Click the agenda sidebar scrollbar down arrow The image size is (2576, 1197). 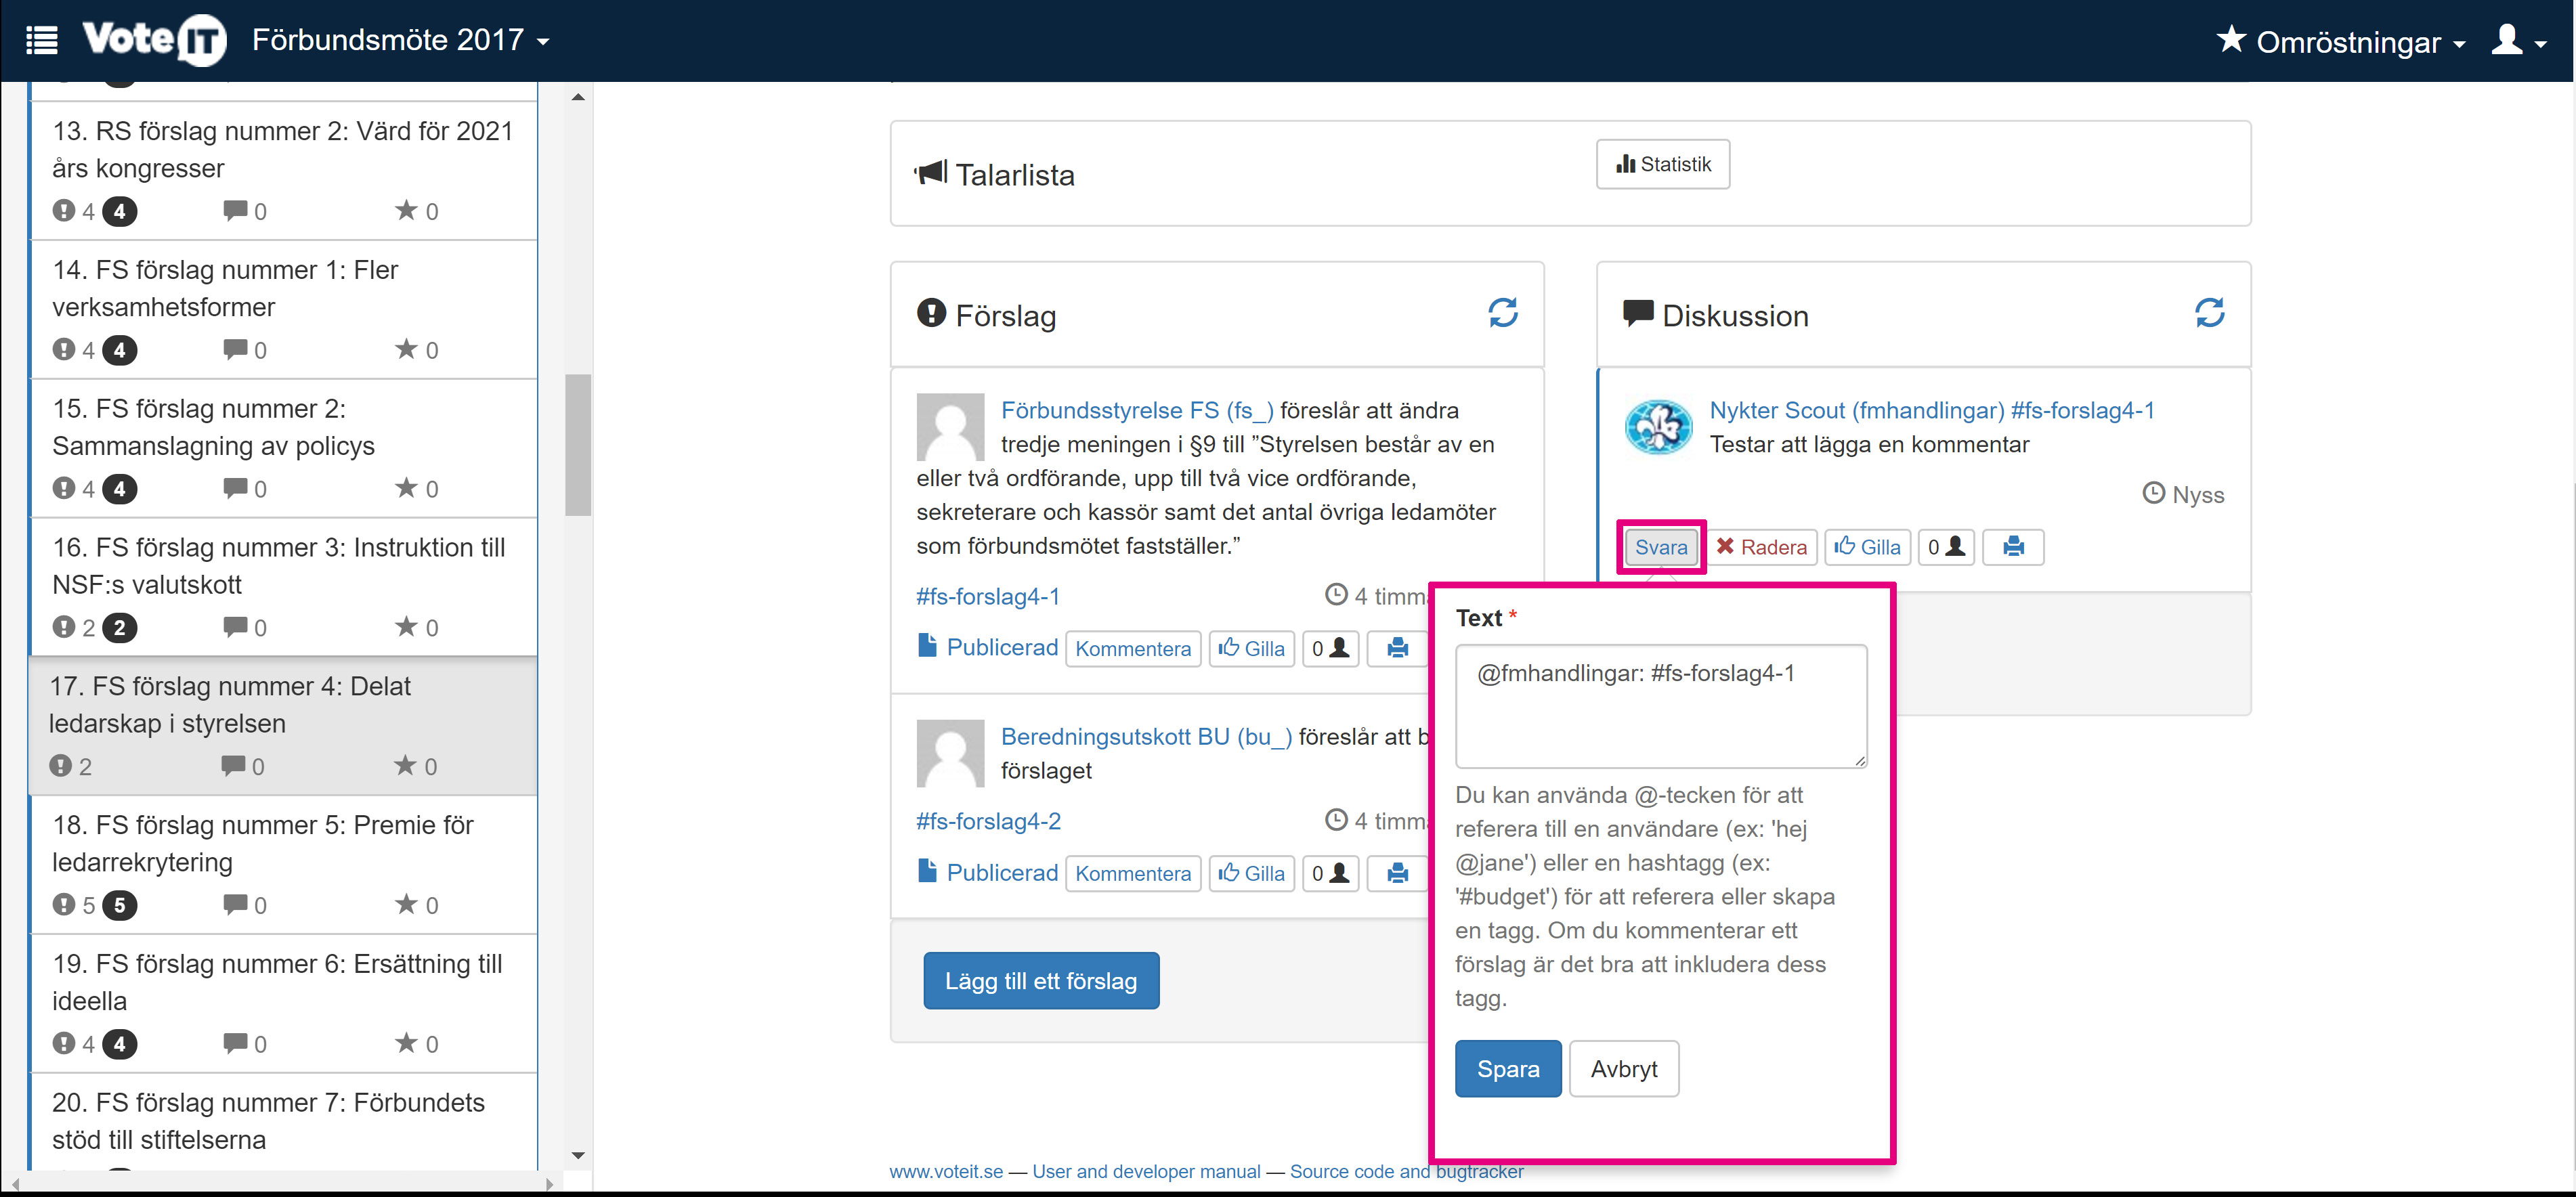[578, 1155]
